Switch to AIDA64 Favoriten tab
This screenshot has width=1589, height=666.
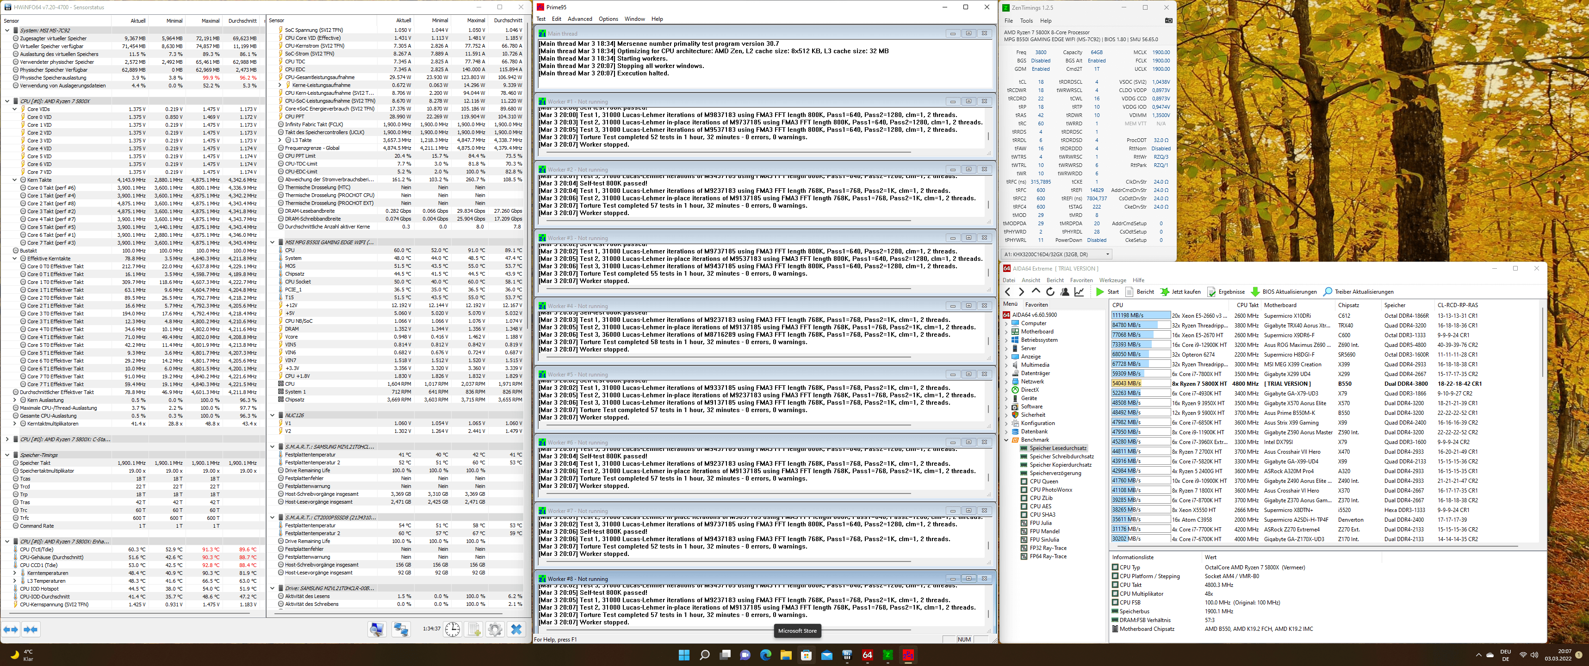[x=1037, y=305]
